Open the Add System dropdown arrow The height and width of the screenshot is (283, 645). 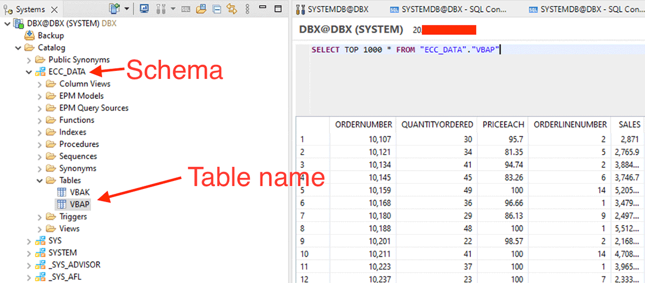pos(127,9)
